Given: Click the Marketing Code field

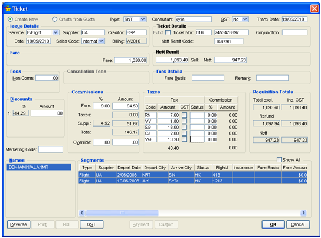Looking at the screenshot, I should (x=51, y=149).
